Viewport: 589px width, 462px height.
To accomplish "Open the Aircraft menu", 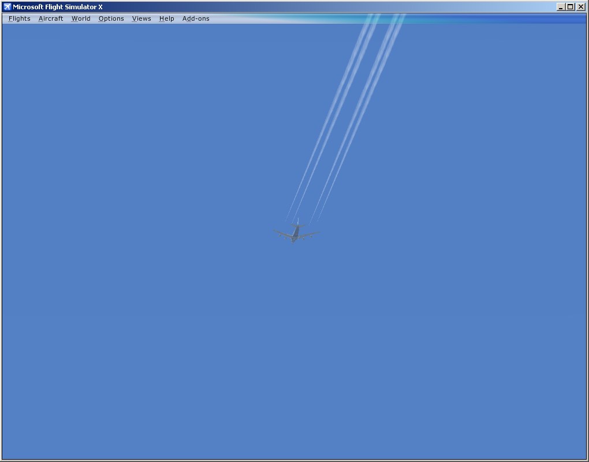I will [x=51, y=18].
